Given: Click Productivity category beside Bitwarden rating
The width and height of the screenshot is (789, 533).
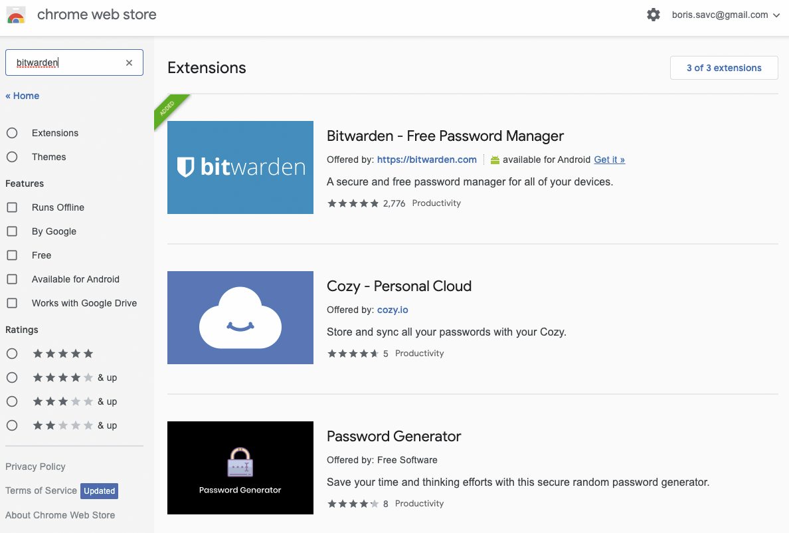Looking at the screenshot, I should click(436, 203).
